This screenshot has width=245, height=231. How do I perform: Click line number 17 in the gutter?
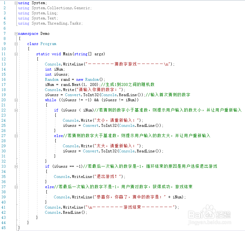(4, 85)
